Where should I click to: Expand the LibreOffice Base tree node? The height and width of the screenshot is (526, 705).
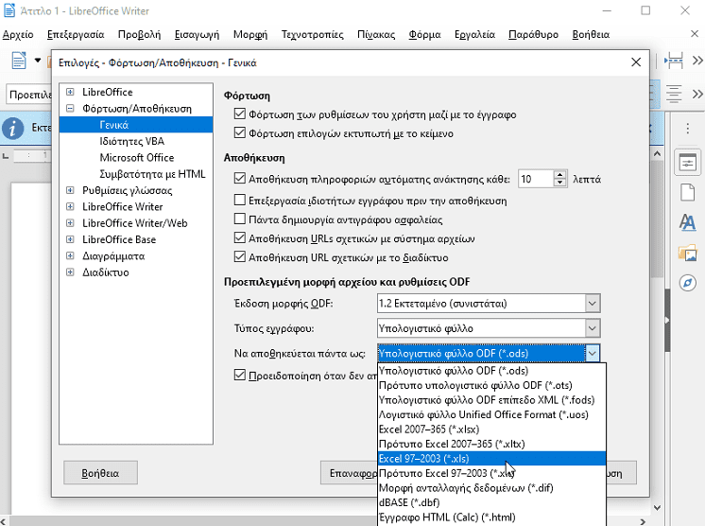point(70,239)
